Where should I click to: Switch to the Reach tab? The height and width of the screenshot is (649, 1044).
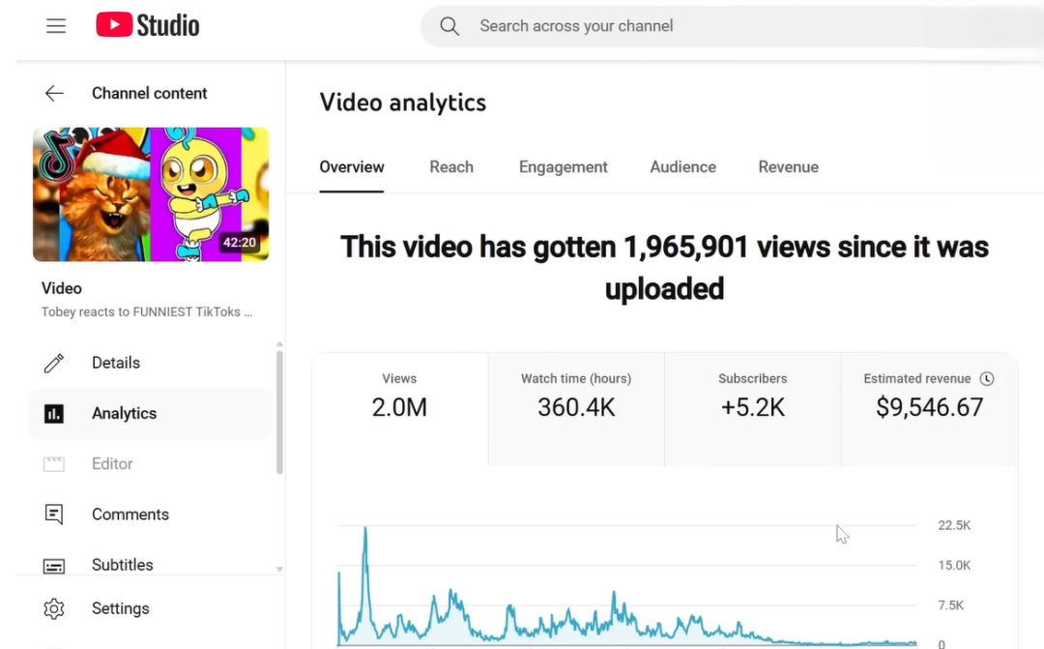[451, 167]
